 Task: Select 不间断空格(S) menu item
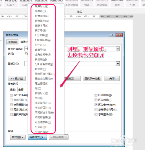tap(43, 117)
